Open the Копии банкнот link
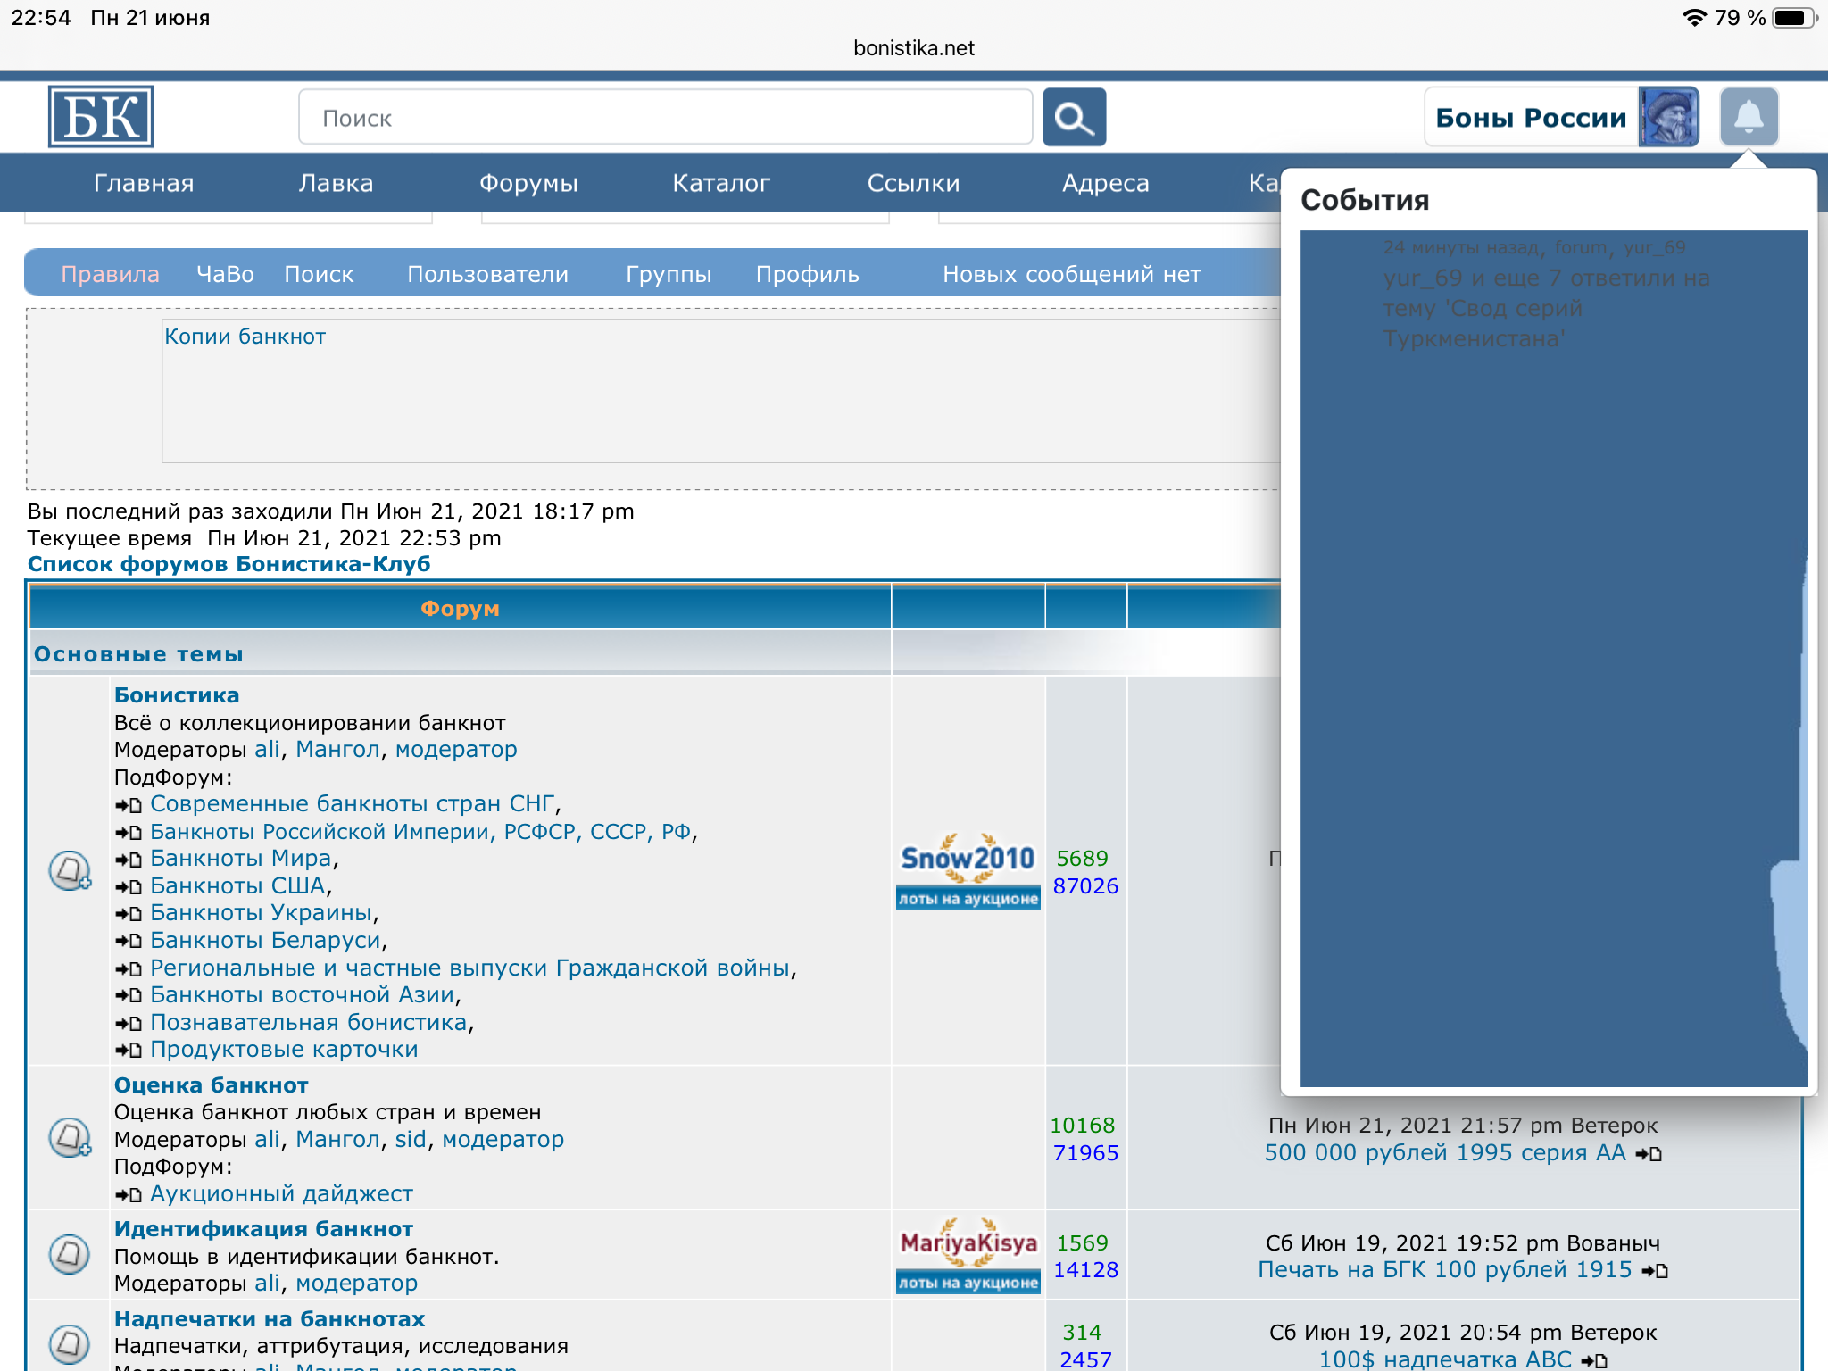Viewport: 1828px width, 1371px height. [x=245, y=337]
